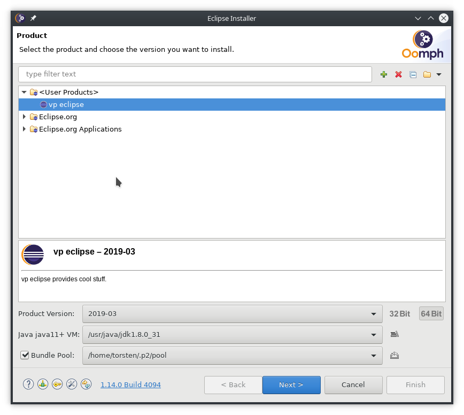This screenshot has height=415, width=464.
Task: Uncheck the Bundle Pool checkbox
Action: pos(24,355)
